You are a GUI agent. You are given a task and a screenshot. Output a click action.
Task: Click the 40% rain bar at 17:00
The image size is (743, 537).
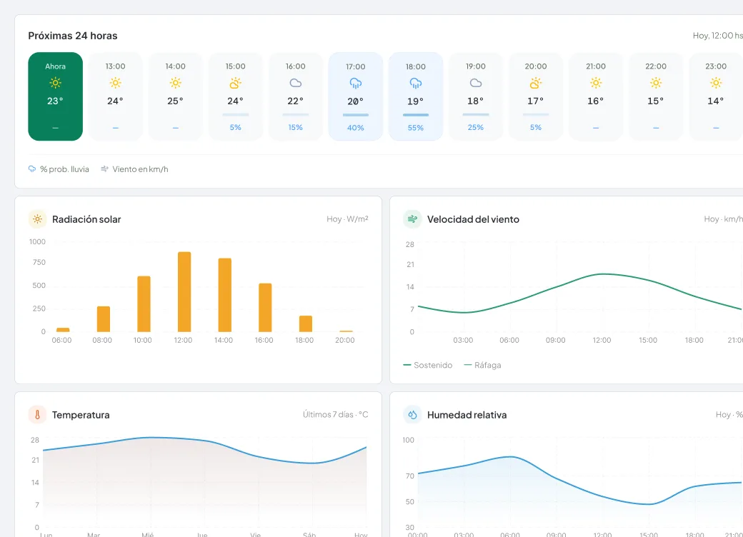(355, 115)
